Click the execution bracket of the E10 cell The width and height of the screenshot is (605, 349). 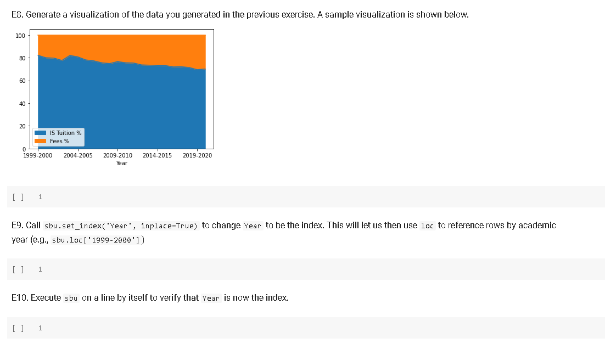tap(18, 328)
